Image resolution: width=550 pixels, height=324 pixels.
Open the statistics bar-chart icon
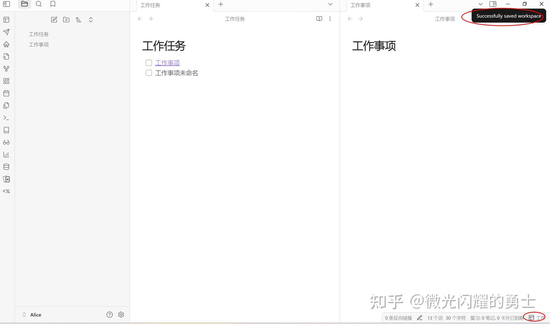point(6,154)
